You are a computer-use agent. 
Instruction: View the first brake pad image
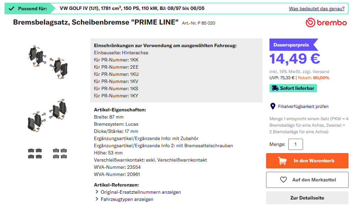48,62
